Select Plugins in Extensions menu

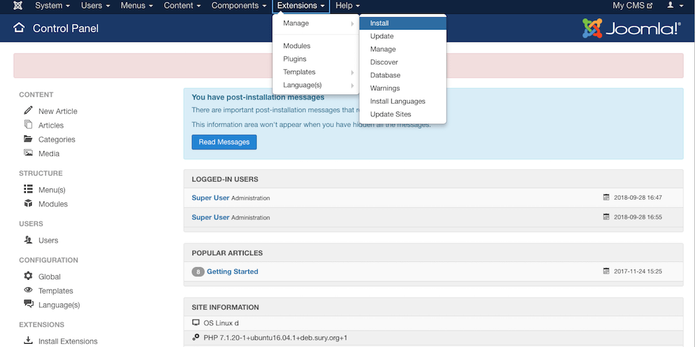tap(295, 59)
